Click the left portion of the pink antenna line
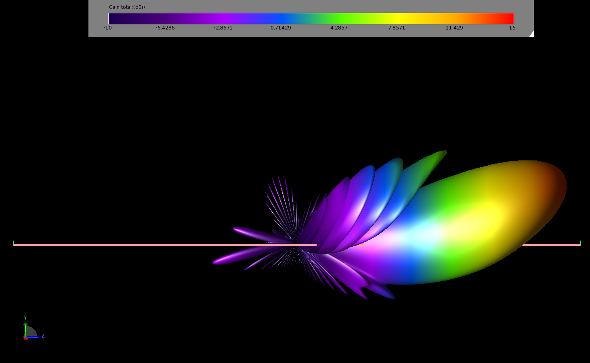 click(121, 245)
